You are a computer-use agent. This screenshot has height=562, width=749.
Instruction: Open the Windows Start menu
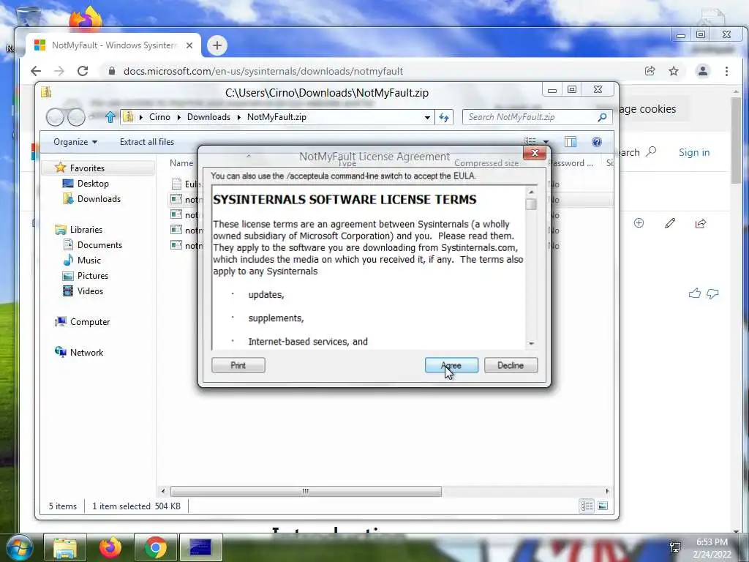coord(19,547)
